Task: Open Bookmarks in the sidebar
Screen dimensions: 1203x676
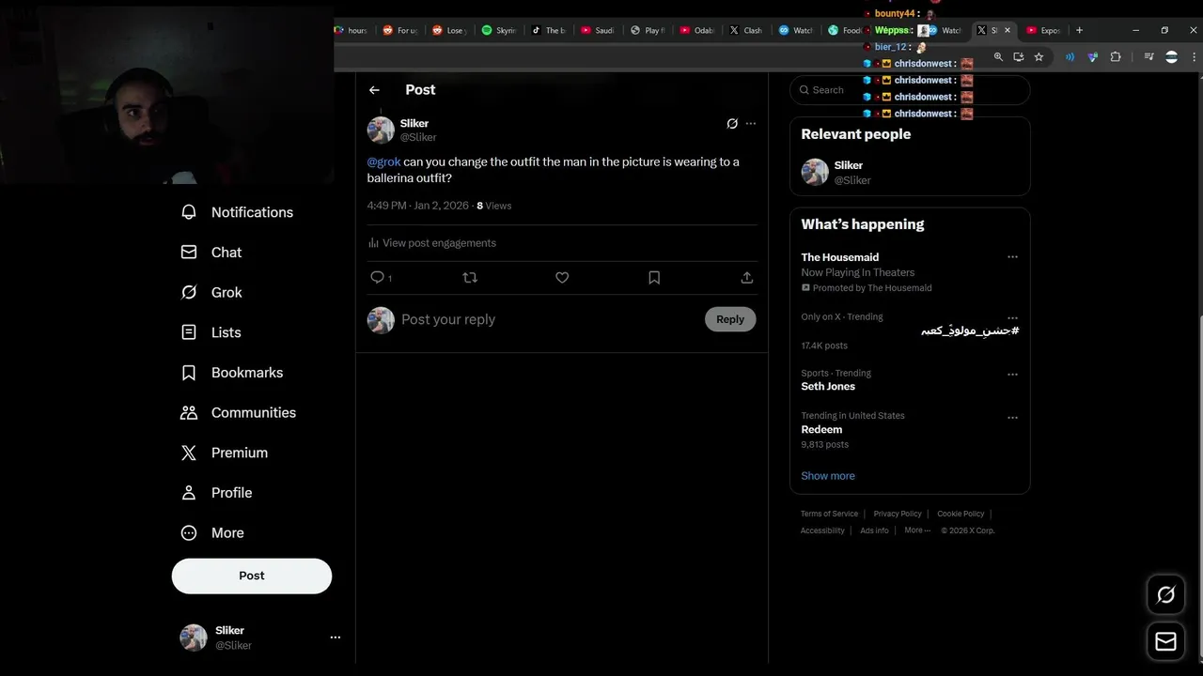Action: pyautogui.click(x=231, y=373)
